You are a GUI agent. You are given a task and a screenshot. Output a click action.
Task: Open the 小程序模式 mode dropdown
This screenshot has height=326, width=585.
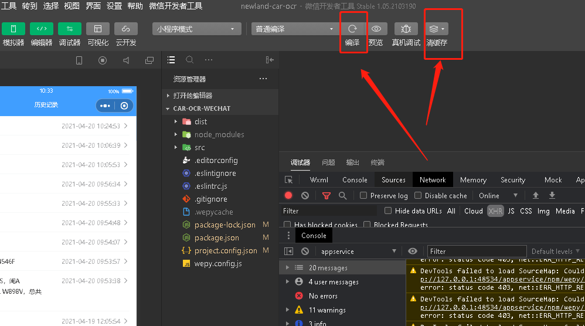tap(196, 29)
